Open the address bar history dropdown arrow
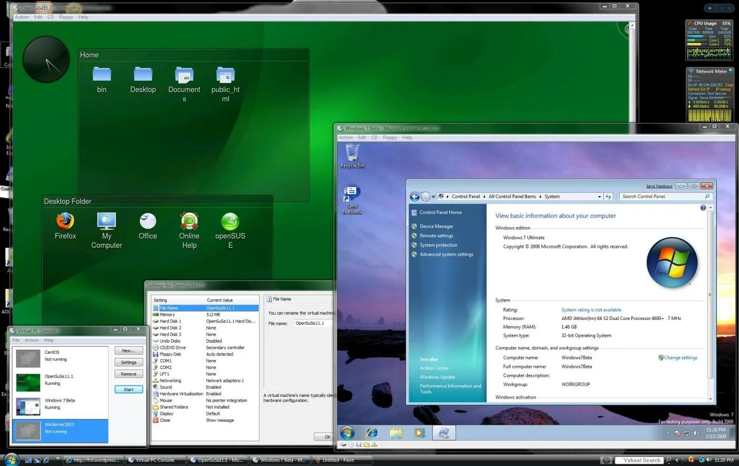 (599, 197)
